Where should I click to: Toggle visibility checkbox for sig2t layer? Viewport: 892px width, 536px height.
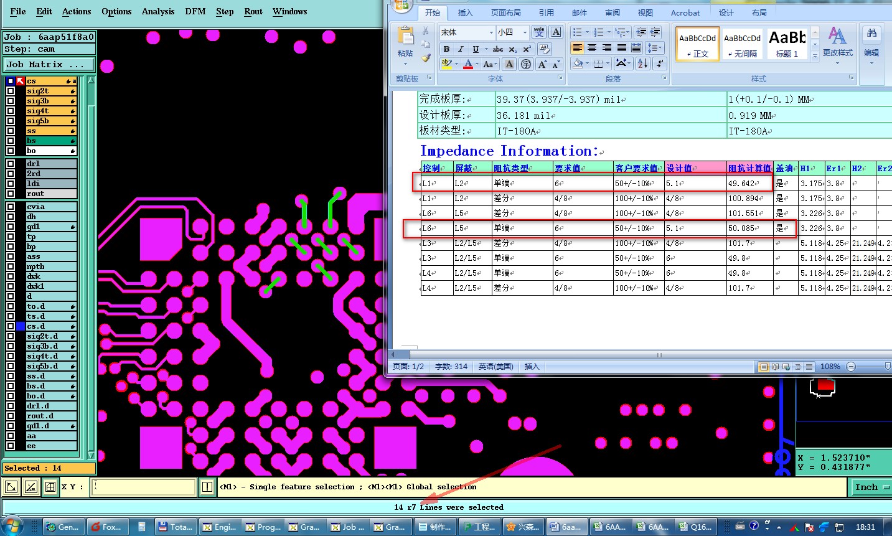11,91
